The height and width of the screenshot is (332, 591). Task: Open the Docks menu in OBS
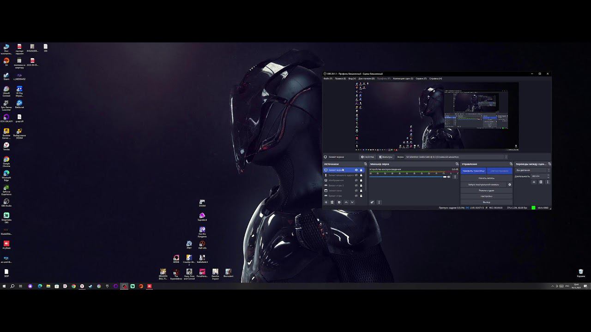[367, 79]
